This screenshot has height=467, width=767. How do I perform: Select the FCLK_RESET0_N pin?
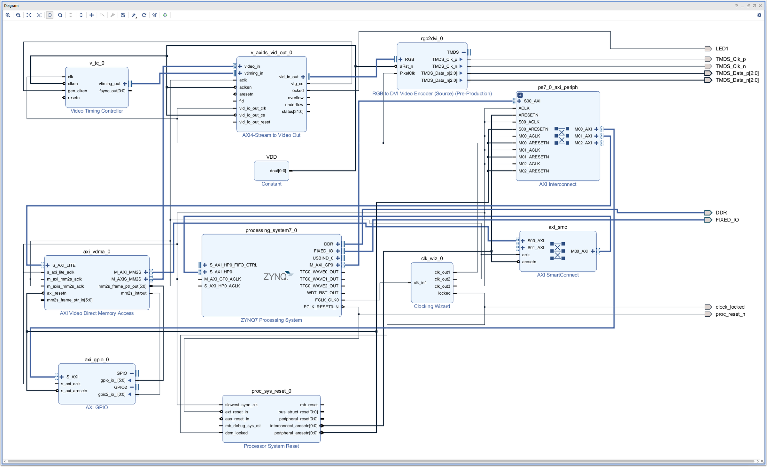(x=321, y=307)
